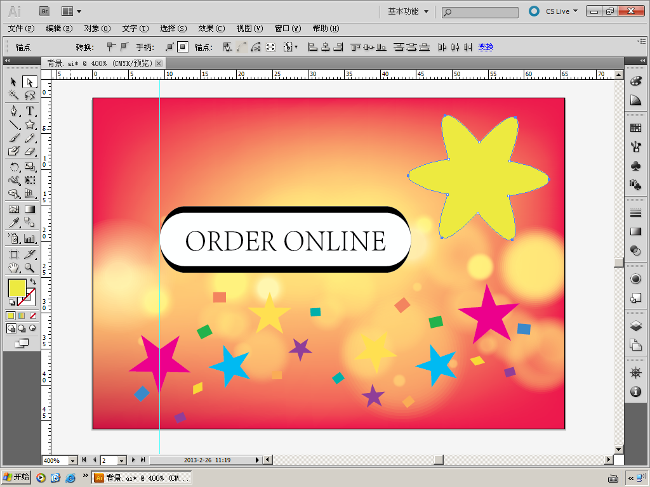Viewport: 650px width, 487px height.
Task: Click the Windows 开始 start button
Action: 16,477
